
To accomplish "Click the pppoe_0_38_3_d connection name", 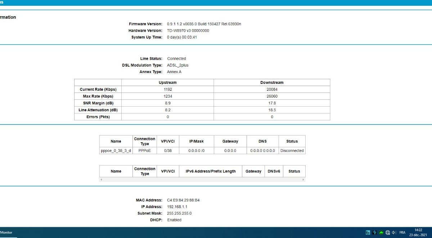I will [x=116, y=151].
